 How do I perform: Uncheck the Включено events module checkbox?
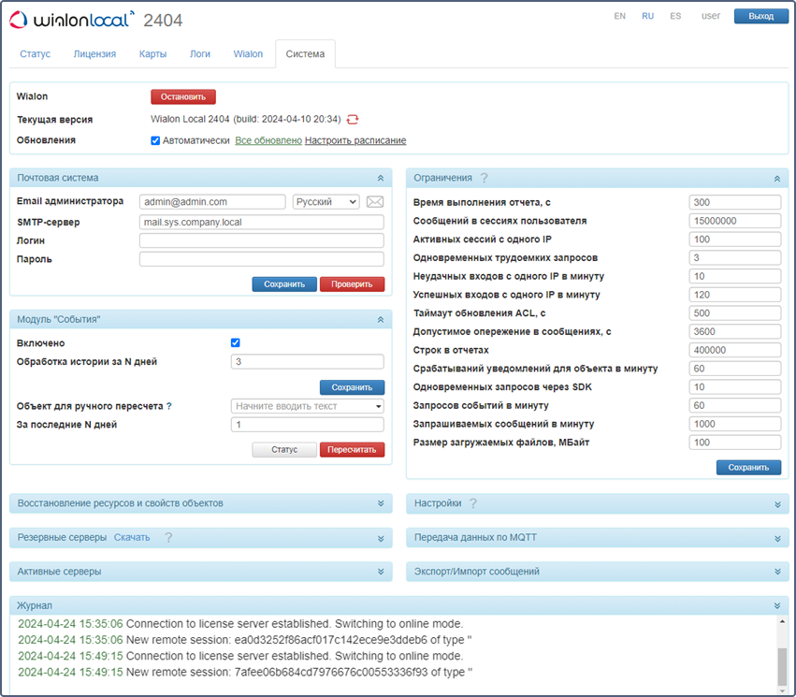(236, 343)
